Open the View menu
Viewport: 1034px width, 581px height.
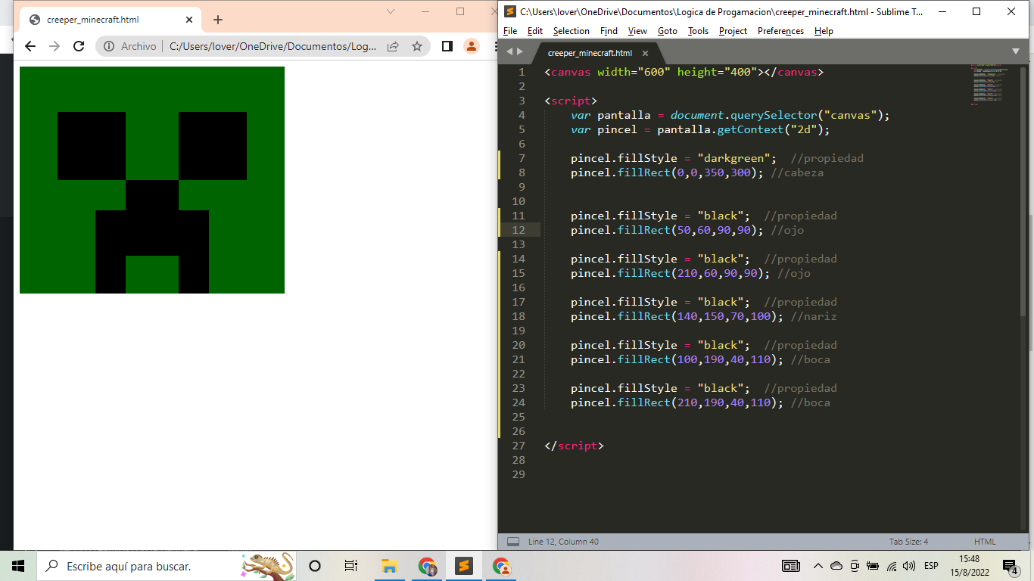coord(637,31)
